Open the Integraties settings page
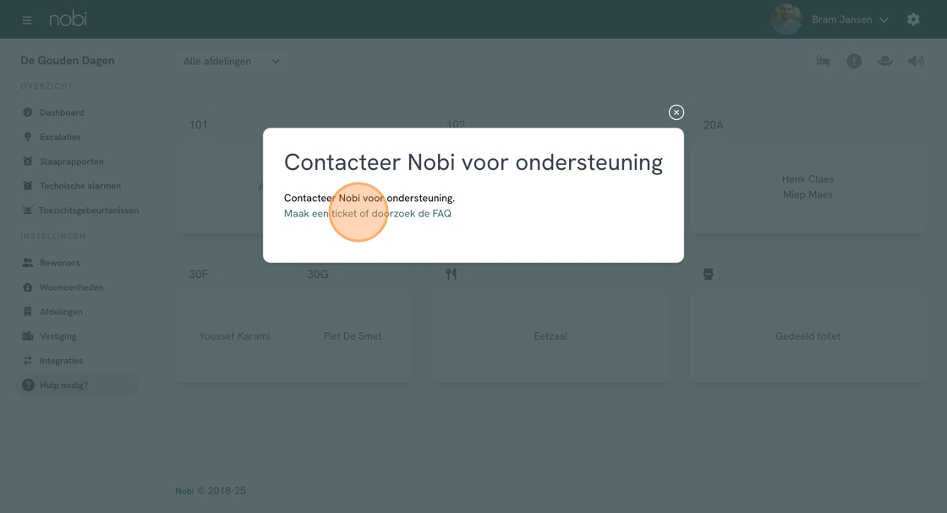This screenshot has width=947, height=513. point(61,361)
